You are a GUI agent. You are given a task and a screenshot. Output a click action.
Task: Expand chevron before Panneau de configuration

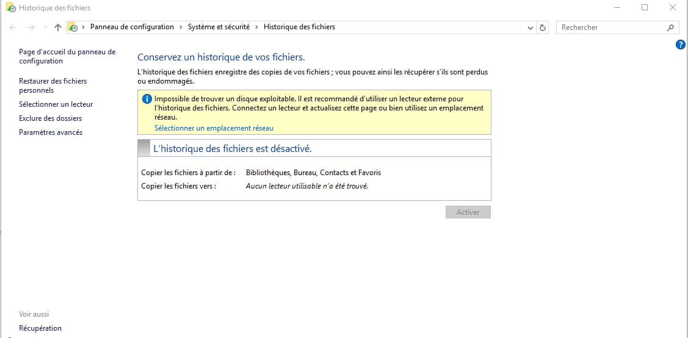coord(84,27)
